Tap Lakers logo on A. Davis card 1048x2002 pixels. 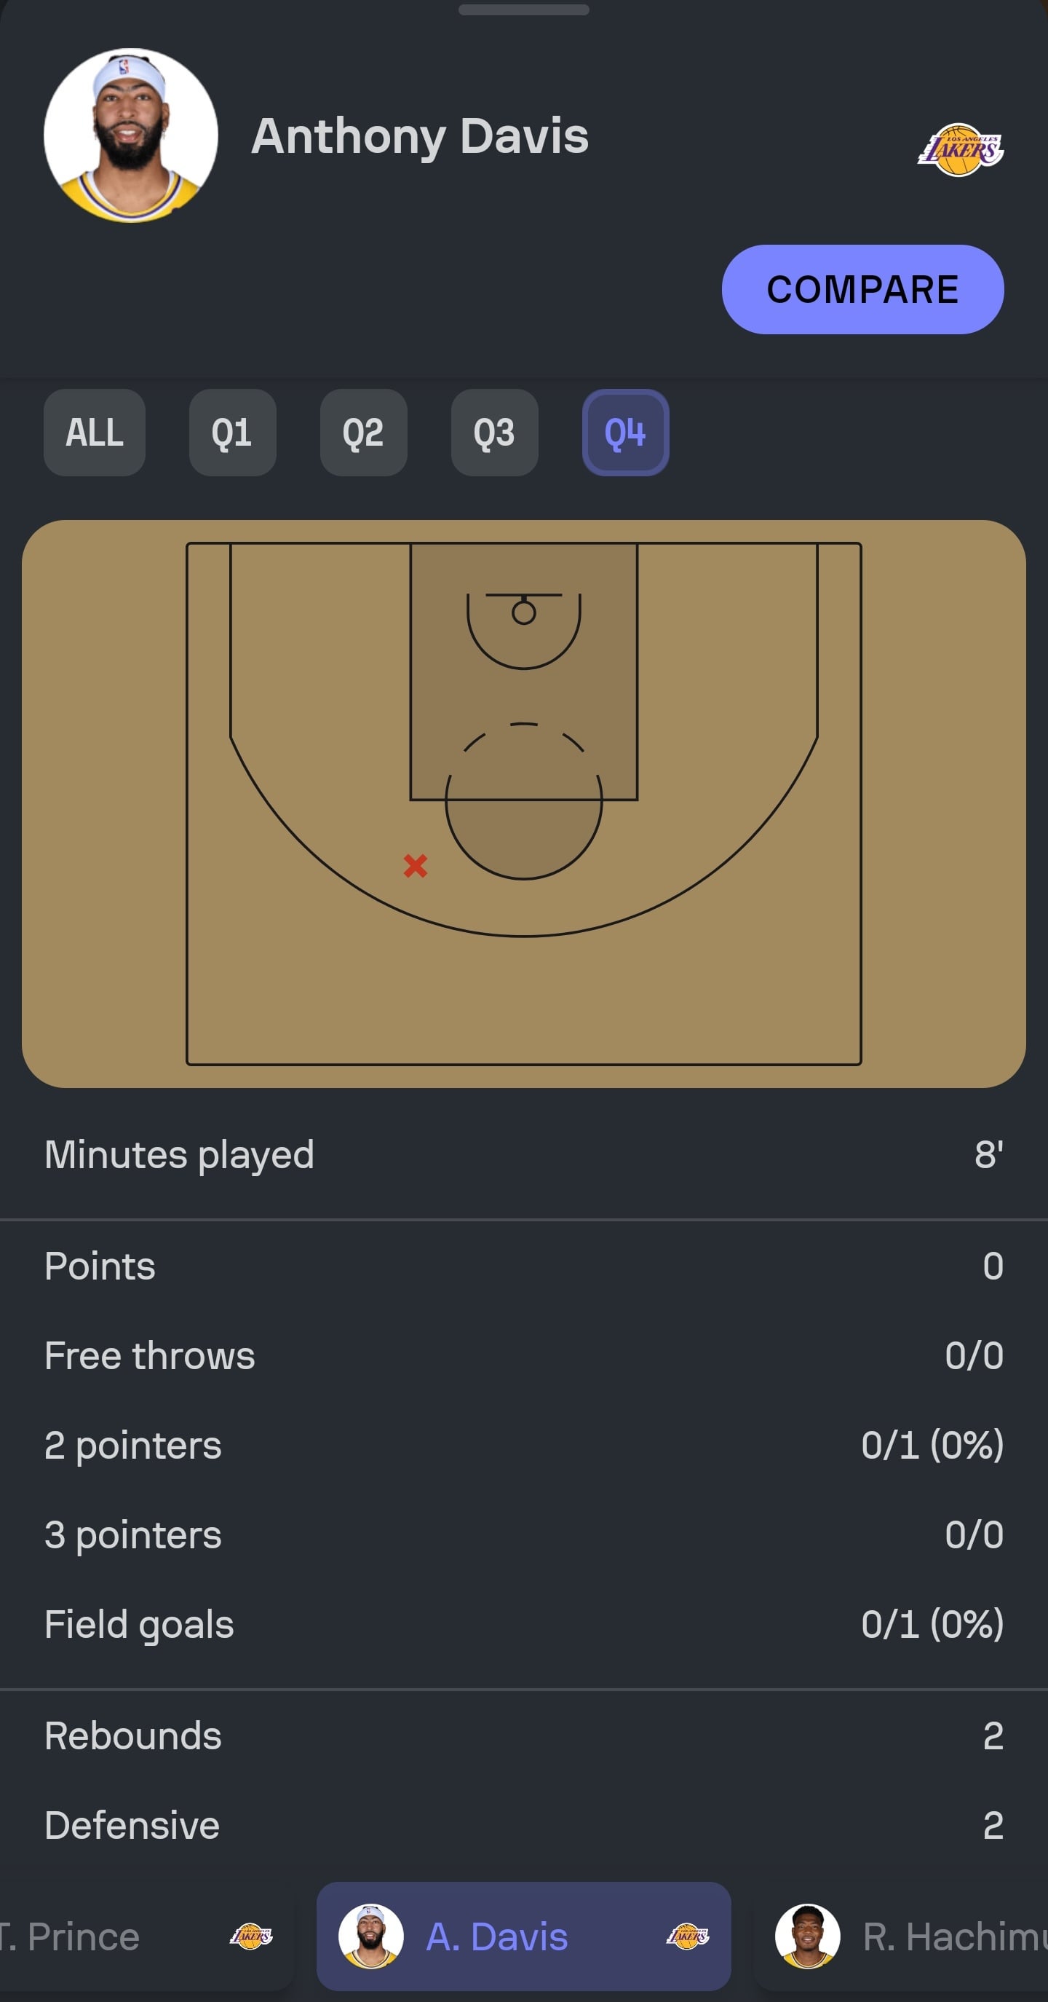point(688,1936)
